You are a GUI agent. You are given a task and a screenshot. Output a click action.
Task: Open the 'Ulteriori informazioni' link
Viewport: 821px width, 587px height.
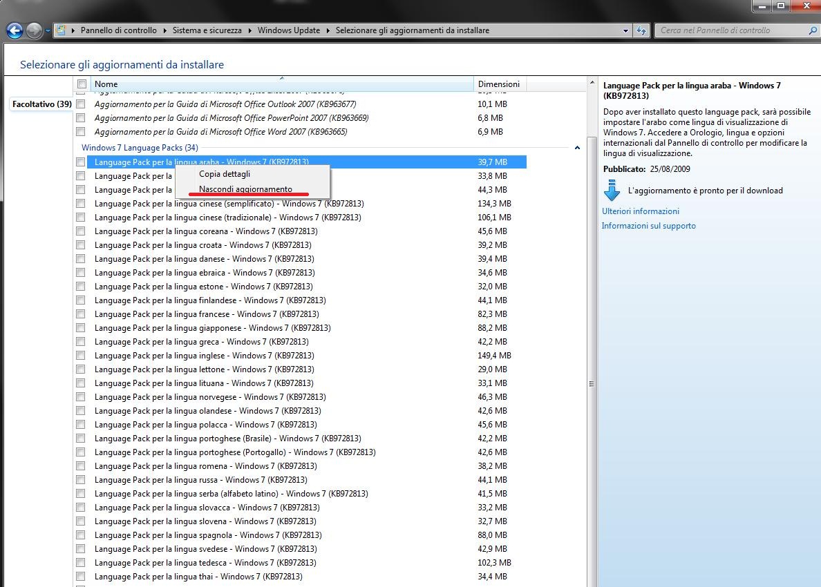tap(641, 211)
